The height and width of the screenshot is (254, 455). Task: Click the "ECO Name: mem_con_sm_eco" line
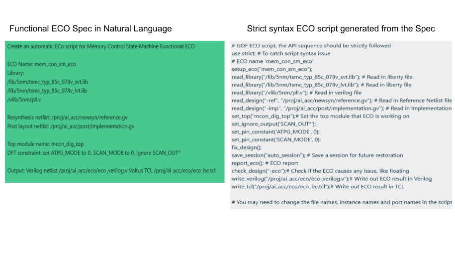[x=41, y=64]
